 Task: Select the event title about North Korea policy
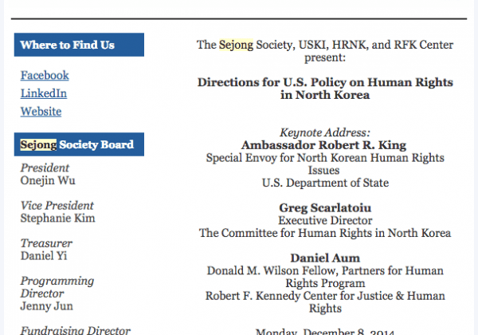324,89
